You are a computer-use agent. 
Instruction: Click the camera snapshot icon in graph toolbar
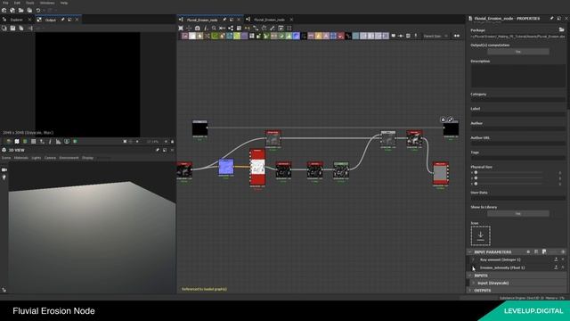click(x=198, y=28)
